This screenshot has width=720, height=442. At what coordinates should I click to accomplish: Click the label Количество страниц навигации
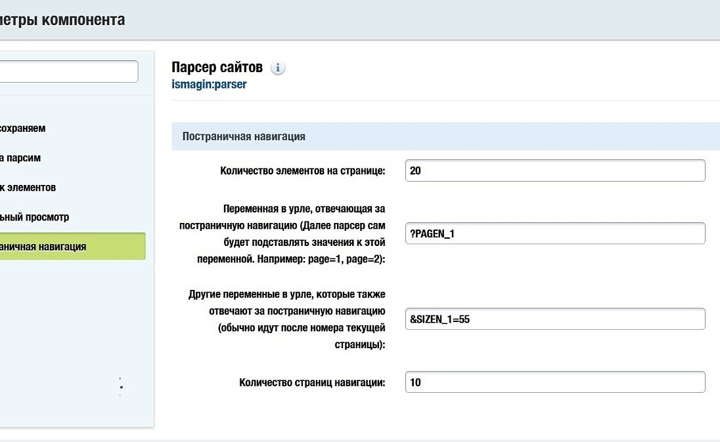click(312, 382)
